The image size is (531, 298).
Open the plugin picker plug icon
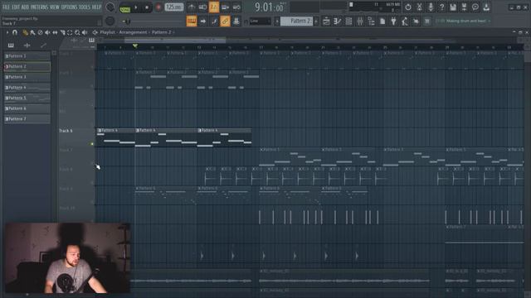(393, 22)
